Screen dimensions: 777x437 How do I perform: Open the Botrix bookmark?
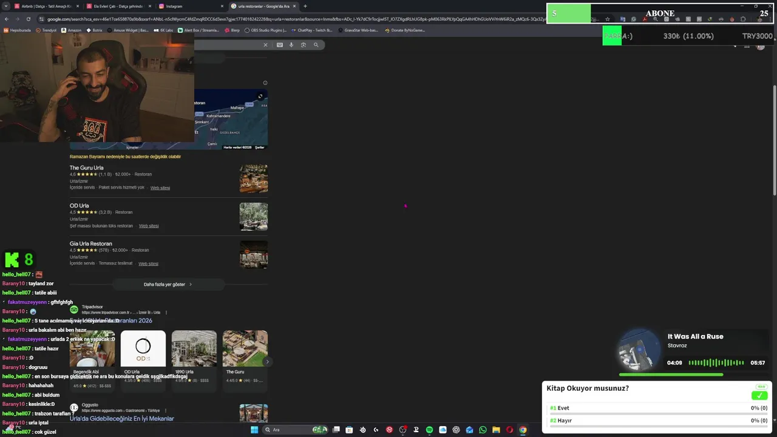coord(95,30)
